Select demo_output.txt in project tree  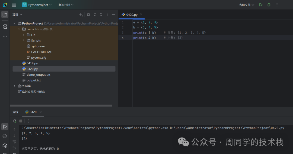(x=36, y=75)
